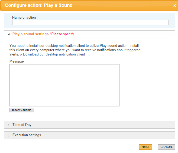Click the NEXT button
This screenshot has height=153, width=178.
point(145,147)
